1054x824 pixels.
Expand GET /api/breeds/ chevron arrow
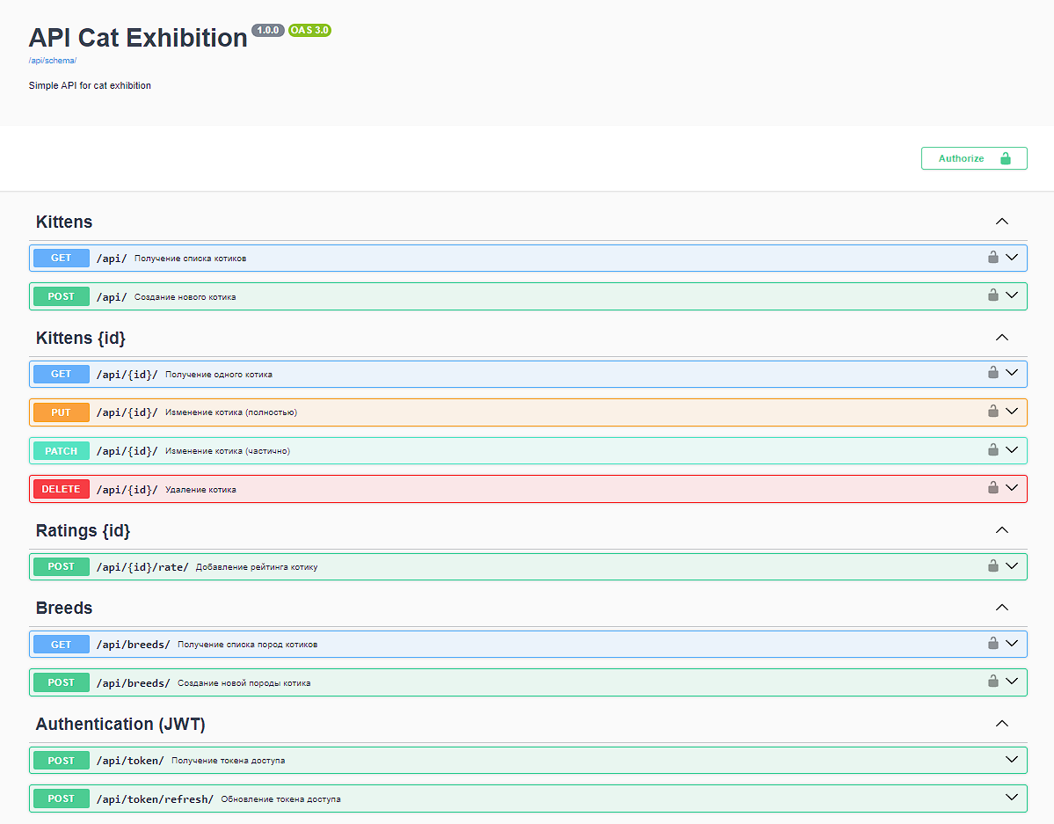click(1012, 643)
